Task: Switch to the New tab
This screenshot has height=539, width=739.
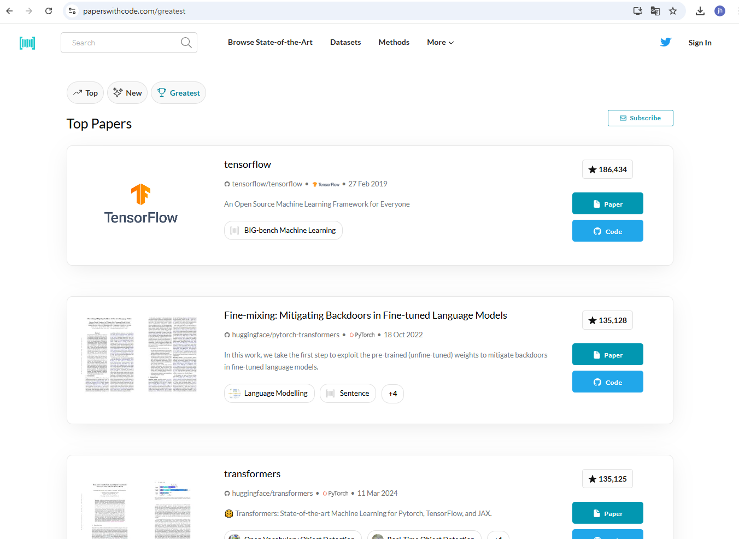Action: click(127, 93)
